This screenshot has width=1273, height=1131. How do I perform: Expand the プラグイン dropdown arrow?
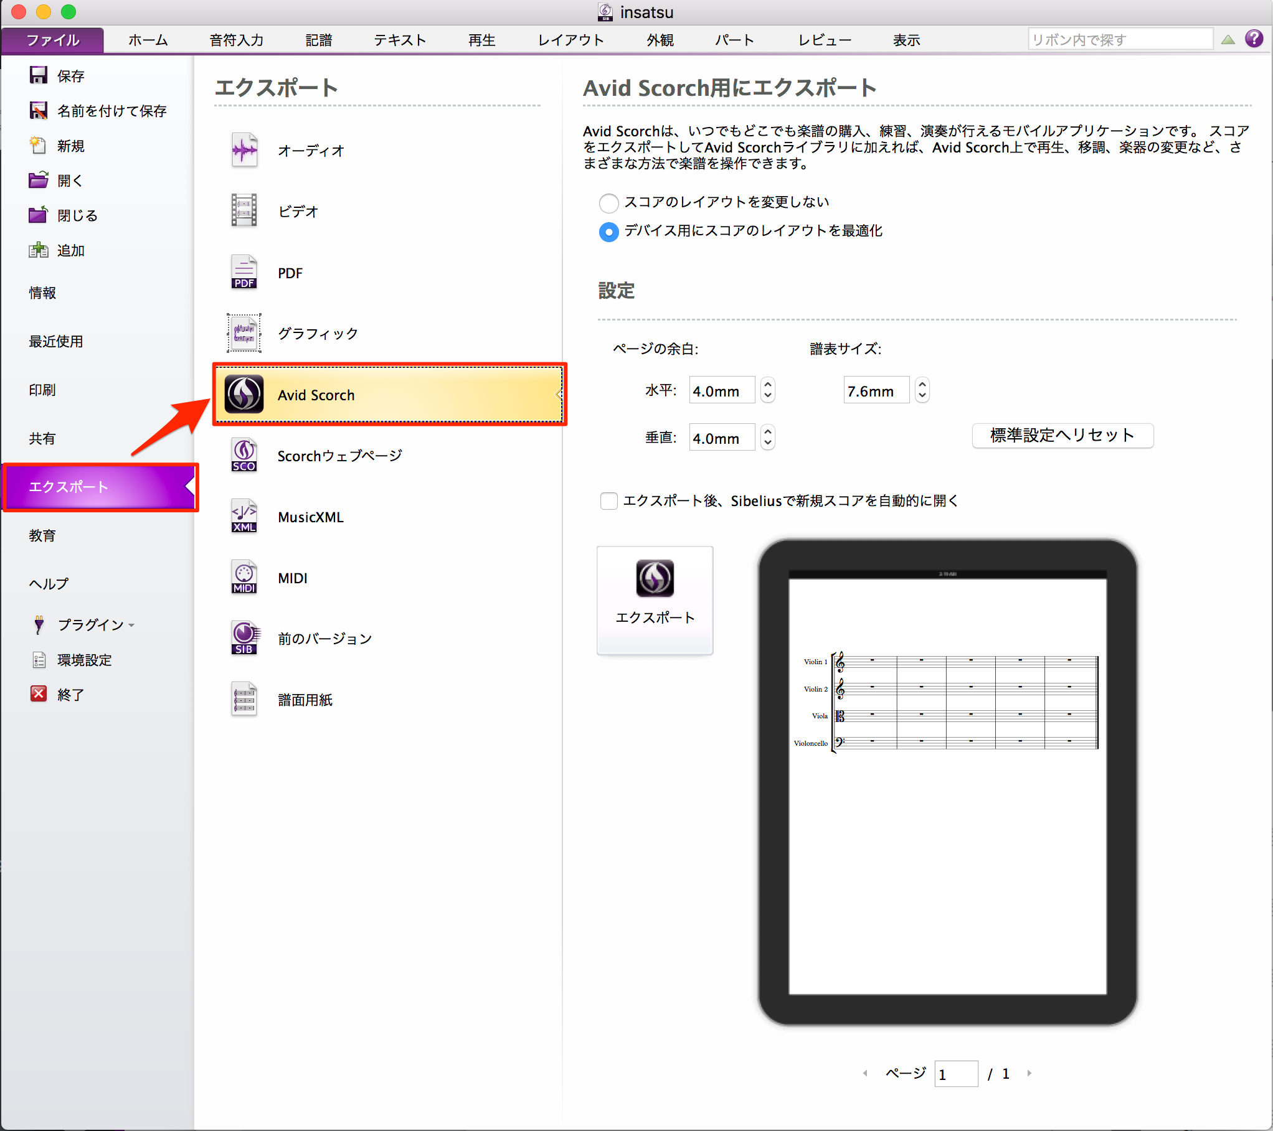pos(131,625)
